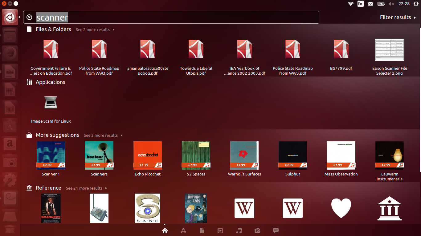The width and height of the screenshot is (421, 236).
Task: Click the More suggestions category heading
Action: [57, 135]
